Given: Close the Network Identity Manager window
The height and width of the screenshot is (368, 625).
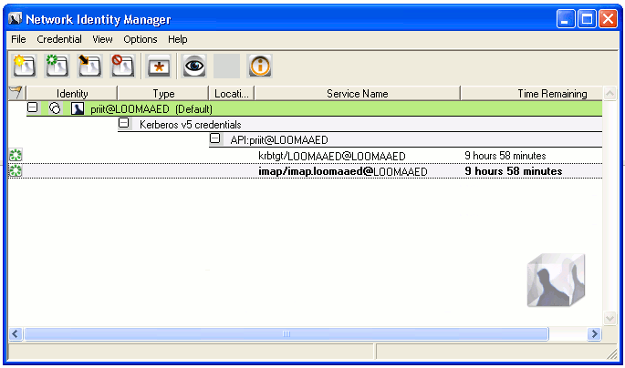Looking at the screenshot, I should tap(608, 19).
